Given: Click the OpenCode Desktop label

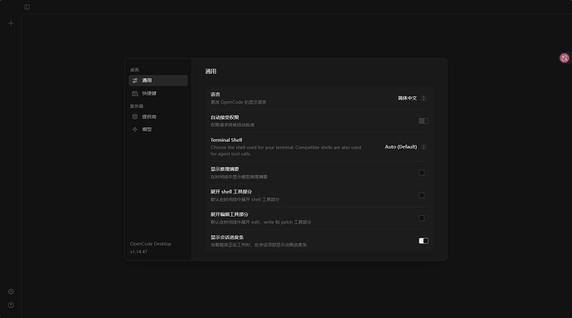Looking at the screenshot, I should coord(151,244).
